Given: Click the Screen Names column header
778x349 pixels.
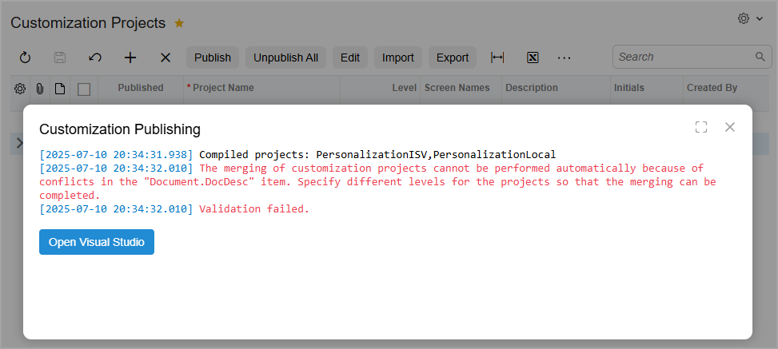Looking at the screenshot, I should 457,88.
